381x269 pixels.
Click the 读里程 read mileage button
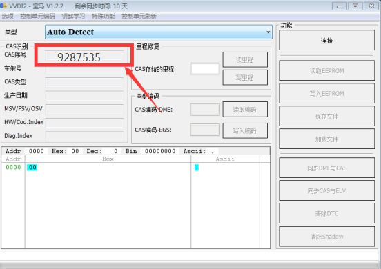[245, 60]
